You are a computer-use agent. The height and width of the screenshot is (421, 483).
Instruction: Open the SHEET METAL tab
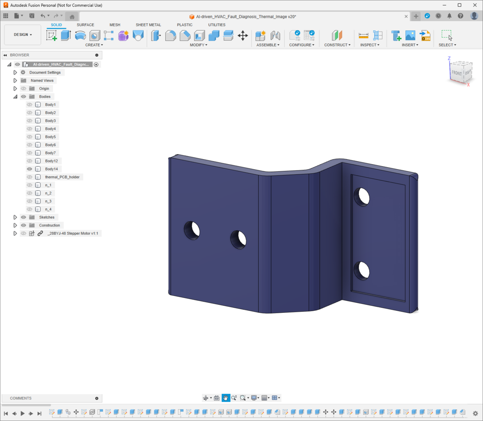pyautogui.click(x=148, y=25)
